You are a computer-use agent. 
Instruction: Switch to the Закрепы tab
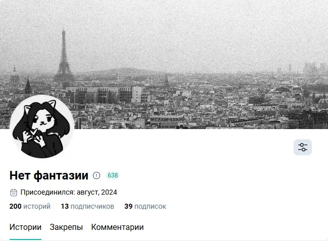66,227
